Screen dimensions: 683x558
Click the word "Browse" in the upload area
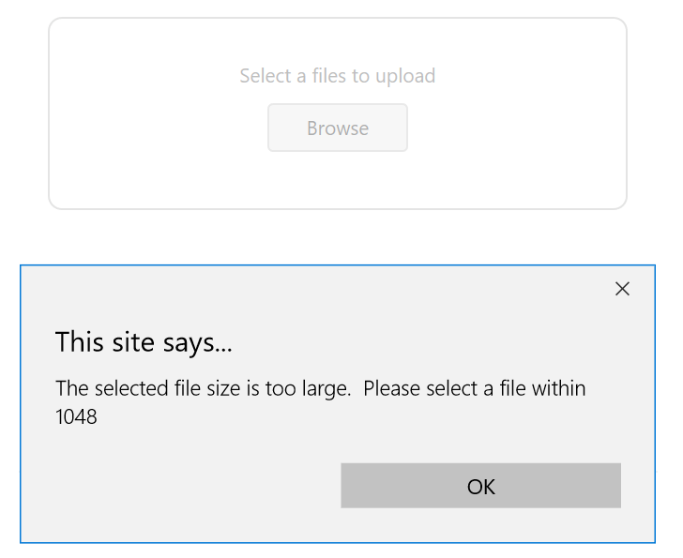click(x=338, y=128)
